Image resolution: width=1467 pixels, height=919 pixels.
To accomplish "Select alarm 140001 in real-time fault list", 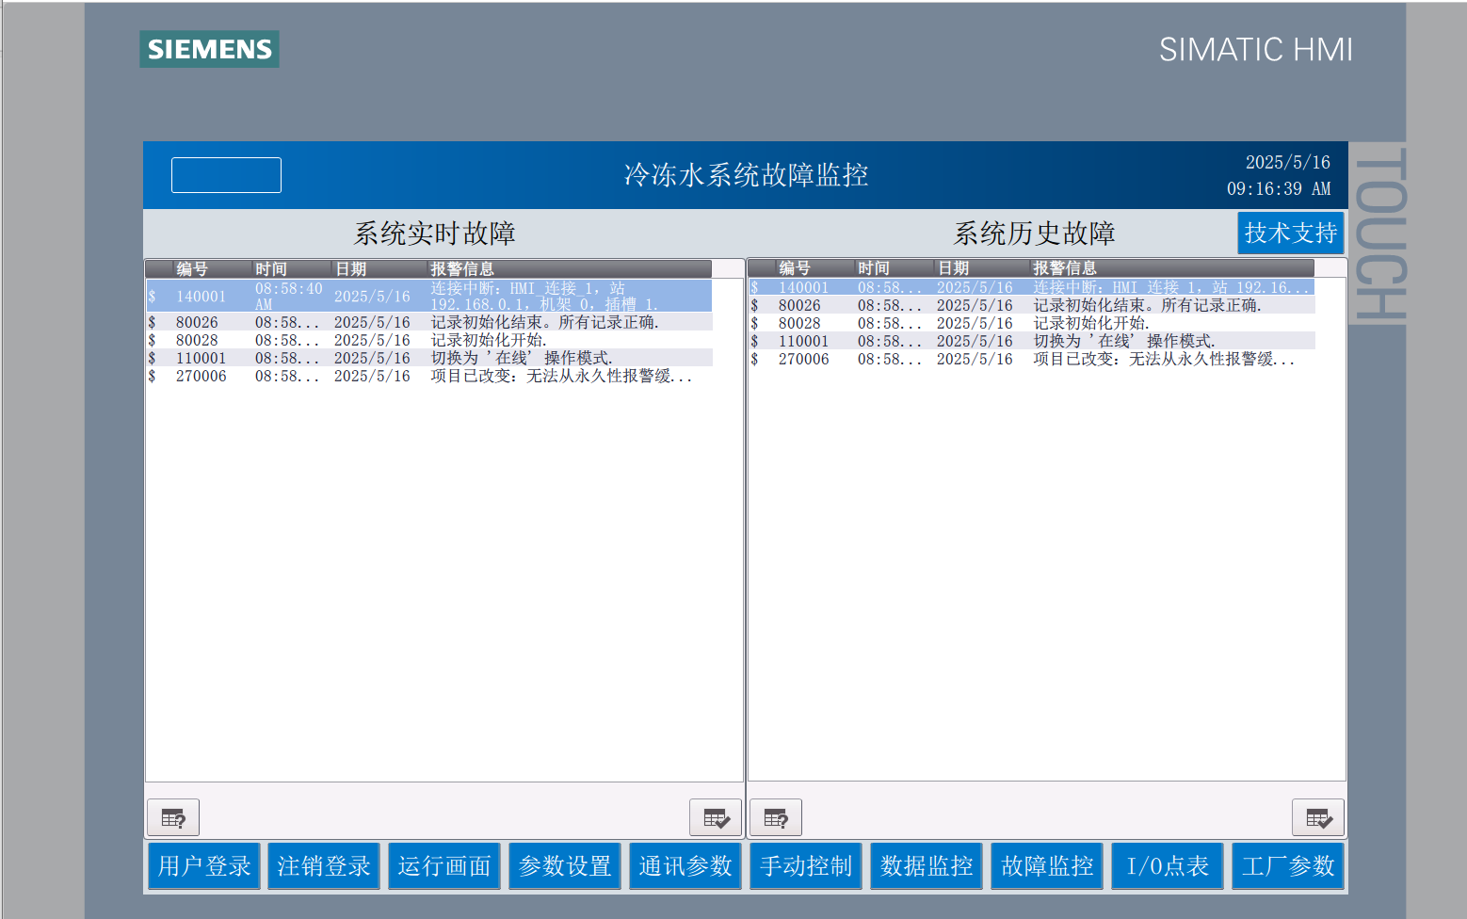I will [x=428, y=296].
